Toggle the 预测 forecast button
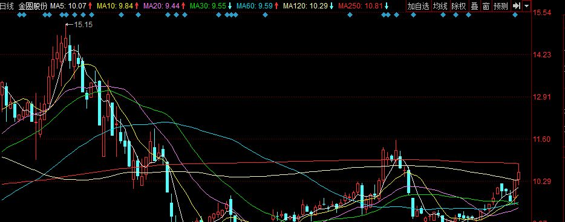The image size is (565, 222). click(501, 6)
